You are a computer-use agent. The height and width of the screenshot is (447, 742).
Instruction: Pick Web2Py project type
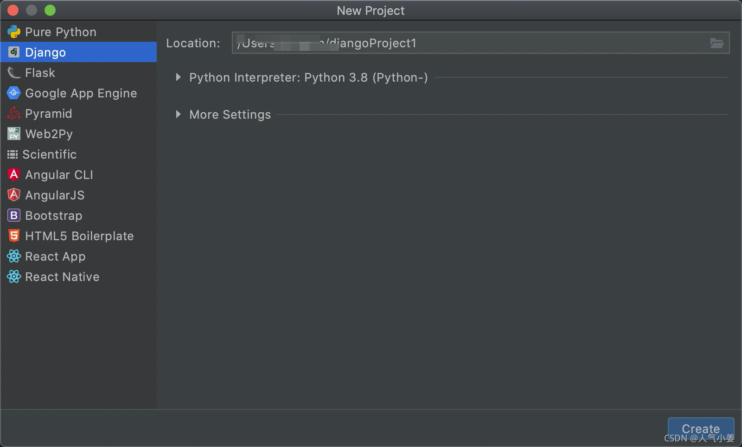(x=78, y=134)
